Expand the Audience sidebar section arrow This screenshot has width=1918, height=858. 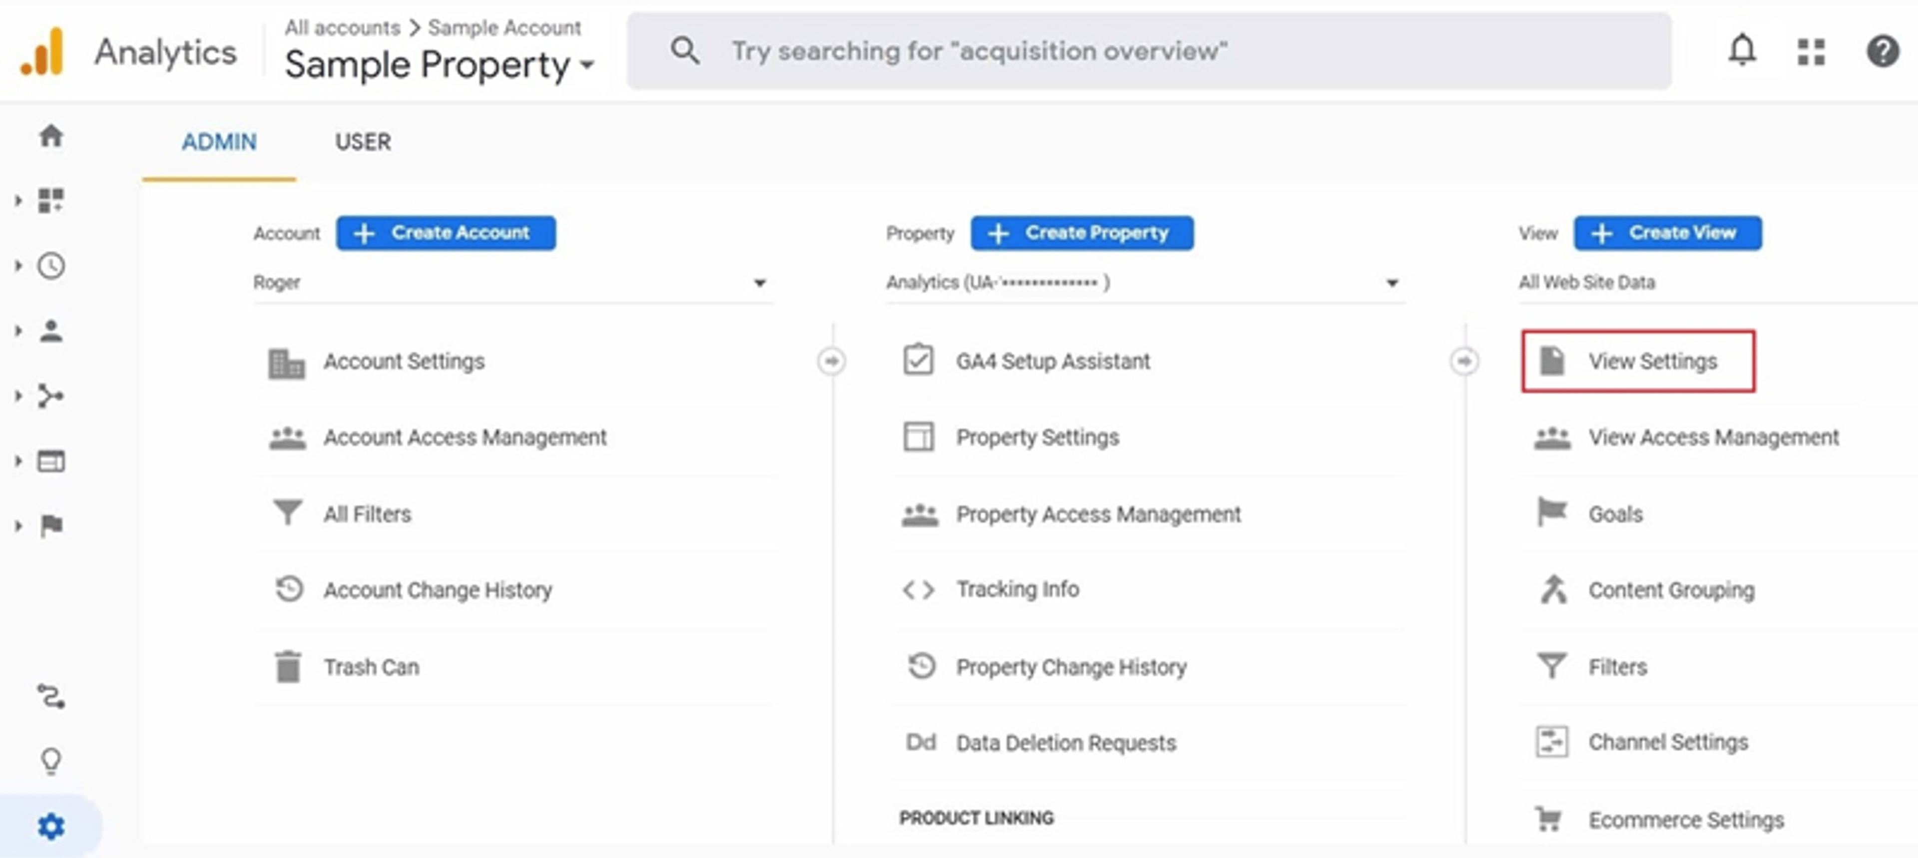point(18,331)
